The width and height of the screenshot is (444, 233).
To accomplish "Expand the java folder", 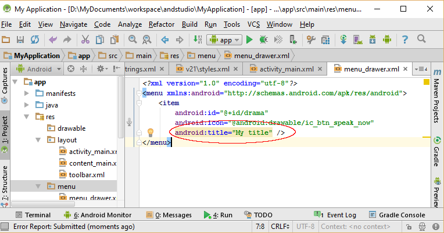I will 27,105.
